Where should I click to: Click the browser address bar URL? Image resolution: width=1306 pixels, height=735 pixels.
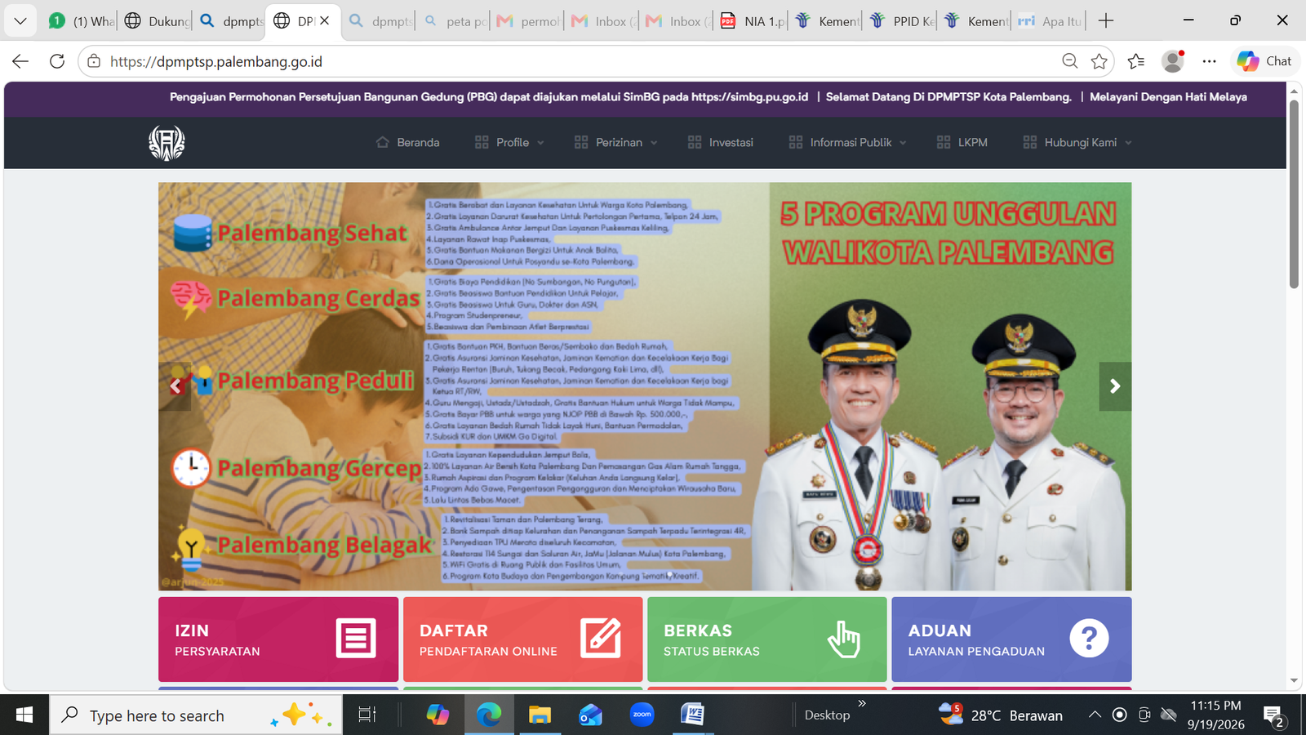point(216,61)
